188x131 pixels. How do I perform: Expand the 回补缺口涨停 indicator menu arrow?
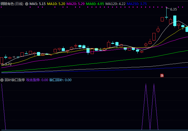click(2, 80)
